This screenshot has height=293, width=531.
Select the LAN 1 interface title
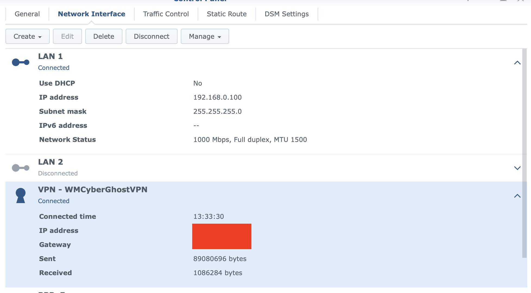point(50,56)
